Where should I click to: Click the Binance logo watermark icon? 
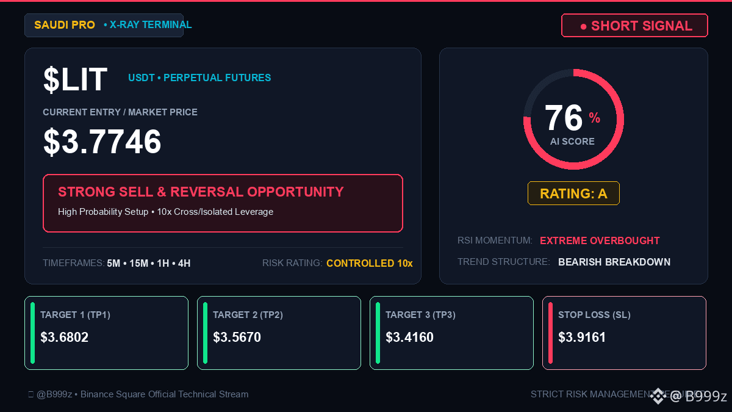[658, 396]
